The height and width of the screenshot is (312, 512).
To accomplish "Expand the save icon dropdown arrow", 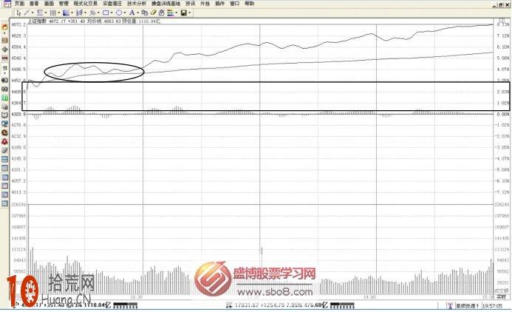I will coord(189,13).
